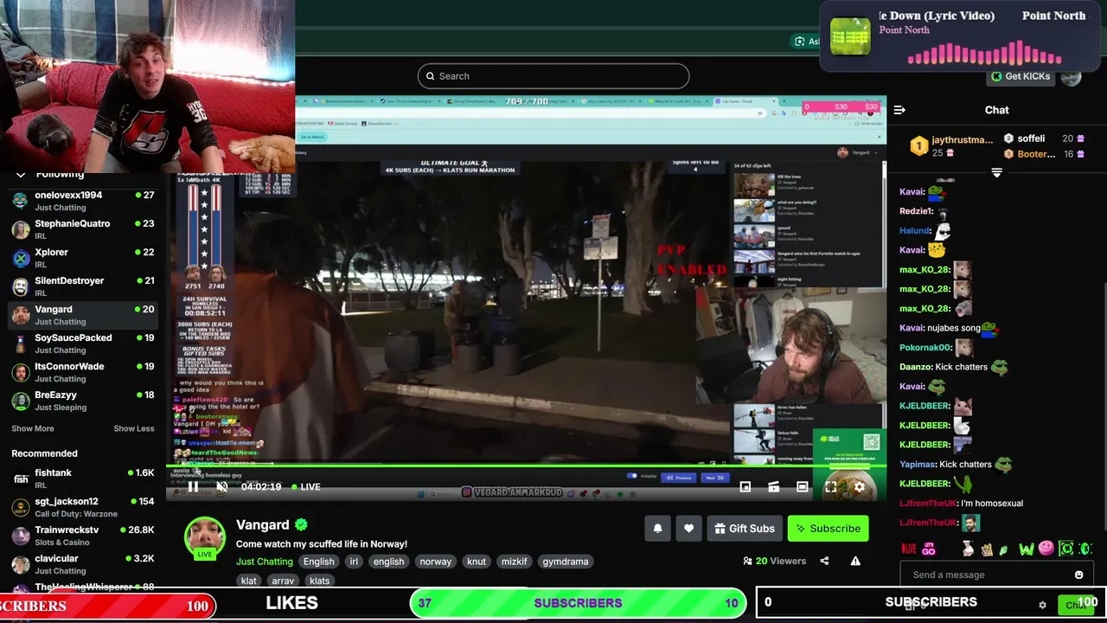Insert the red LIVE emote

click(x=909, y=549)
